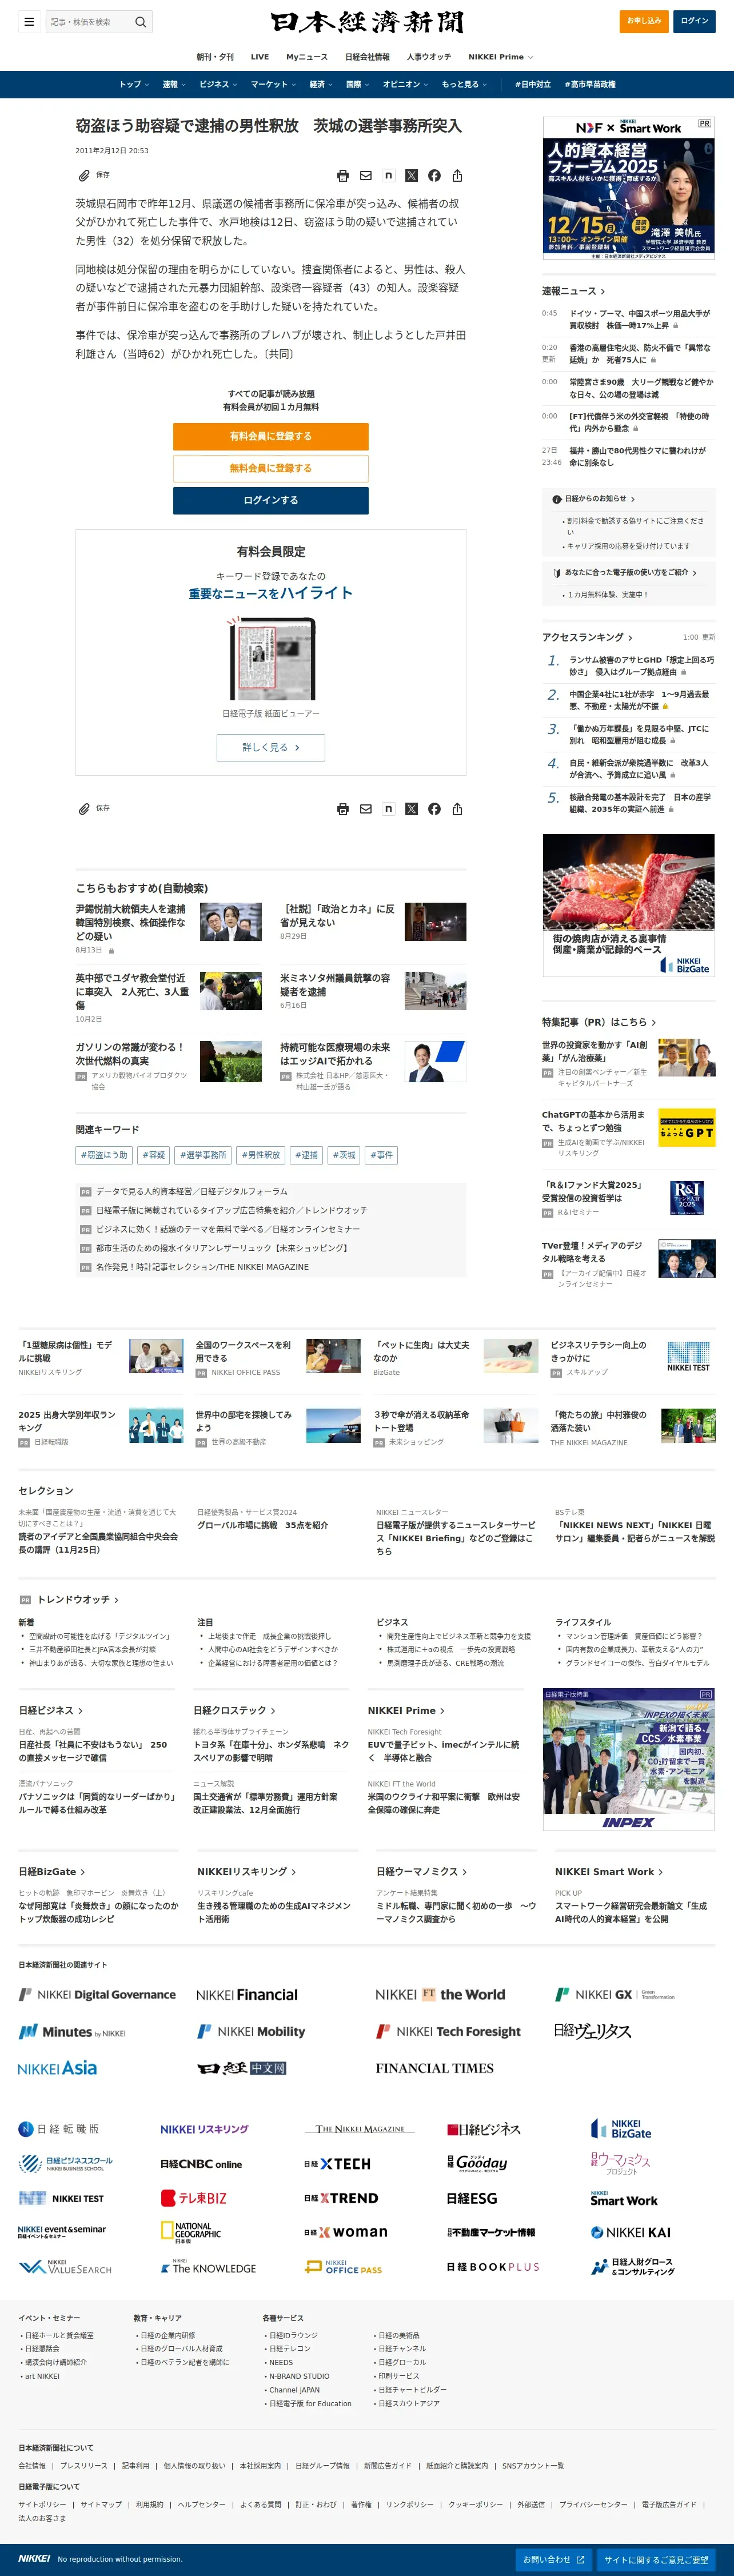Share on Facebook using bottom icon

coord(434,809)
